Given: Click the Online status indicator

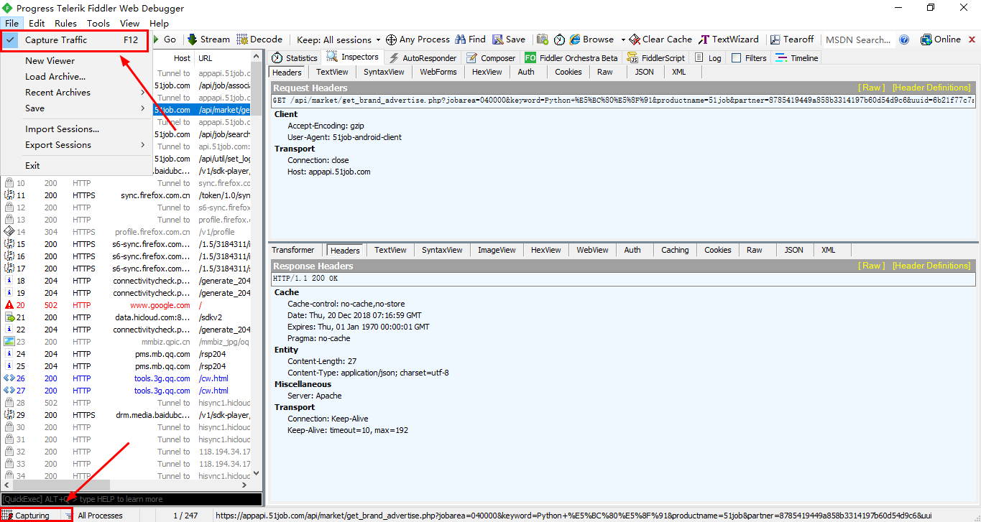Looking at the screenshot, I should [x=941, y=39].
